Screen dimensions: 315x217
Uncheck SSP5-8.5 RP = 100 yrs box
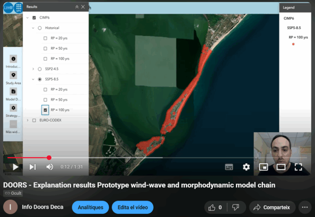pyautogui.click(x=46, y=110)
